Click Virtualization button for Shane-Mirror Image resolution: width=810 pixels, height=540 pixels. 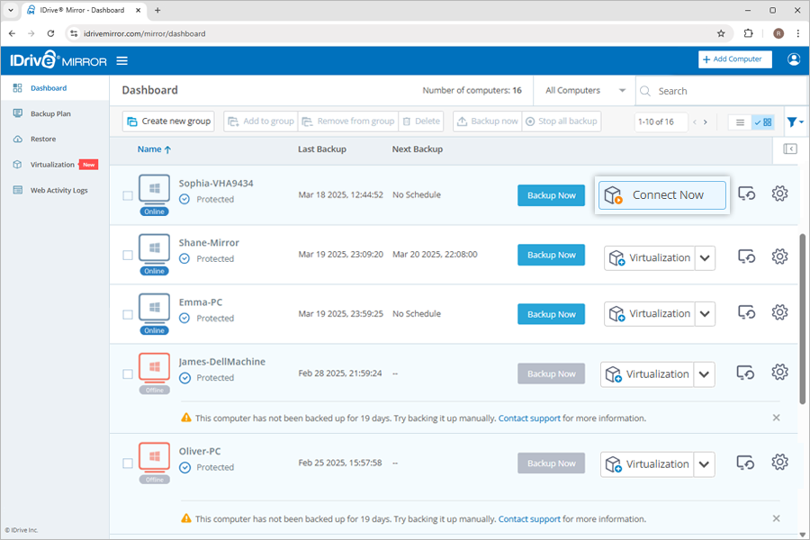[x=650, y=258]
